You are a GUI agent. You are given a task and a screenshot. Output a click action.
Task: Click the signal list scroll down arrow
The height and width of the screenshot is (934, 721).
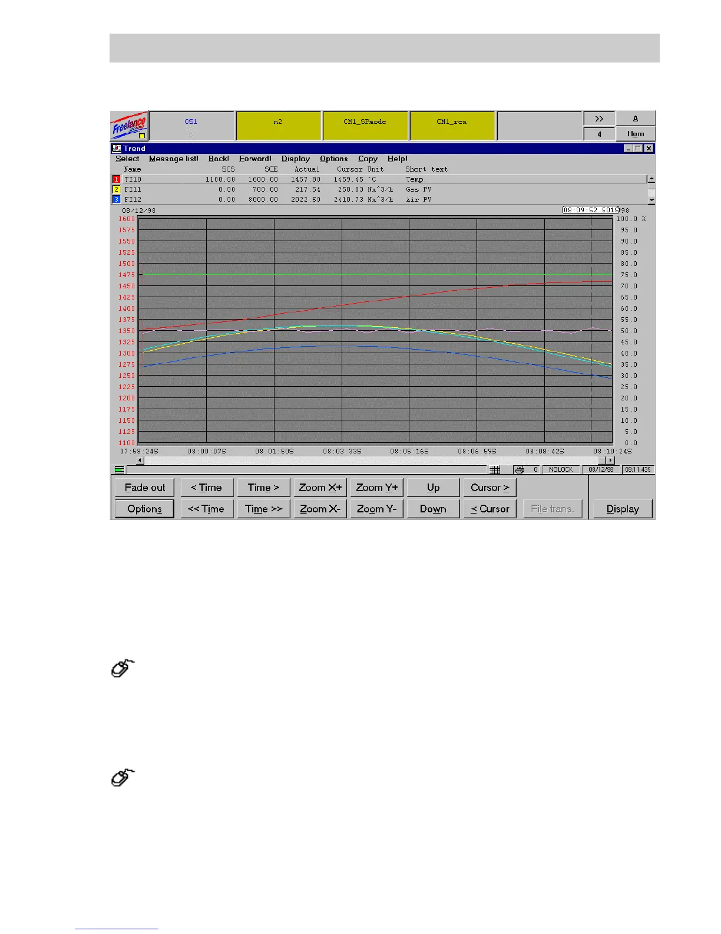(651, 200)
